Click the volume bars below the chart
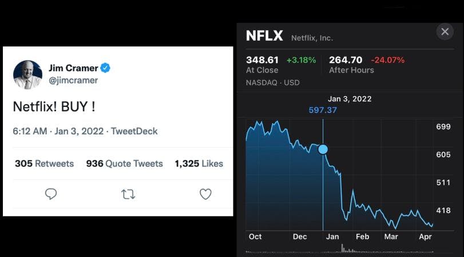 click(x=344, y=248)
